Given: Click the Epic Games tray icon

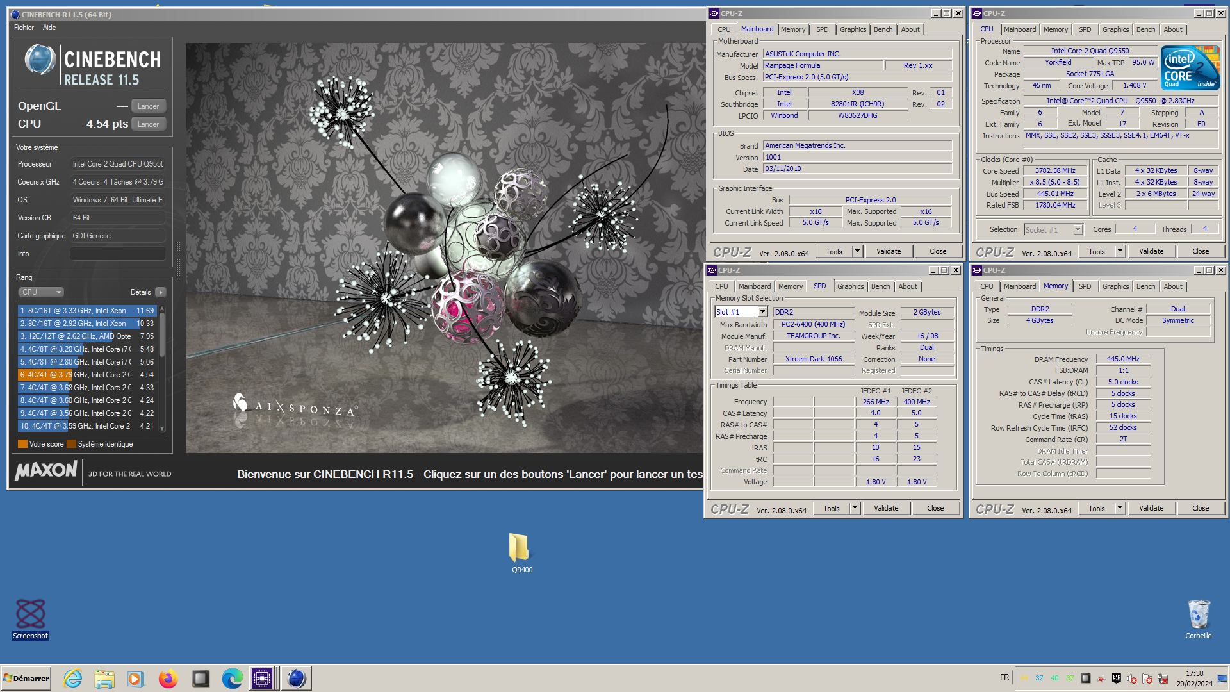Looking at the screenshot, I should (x=1116, y=679).
